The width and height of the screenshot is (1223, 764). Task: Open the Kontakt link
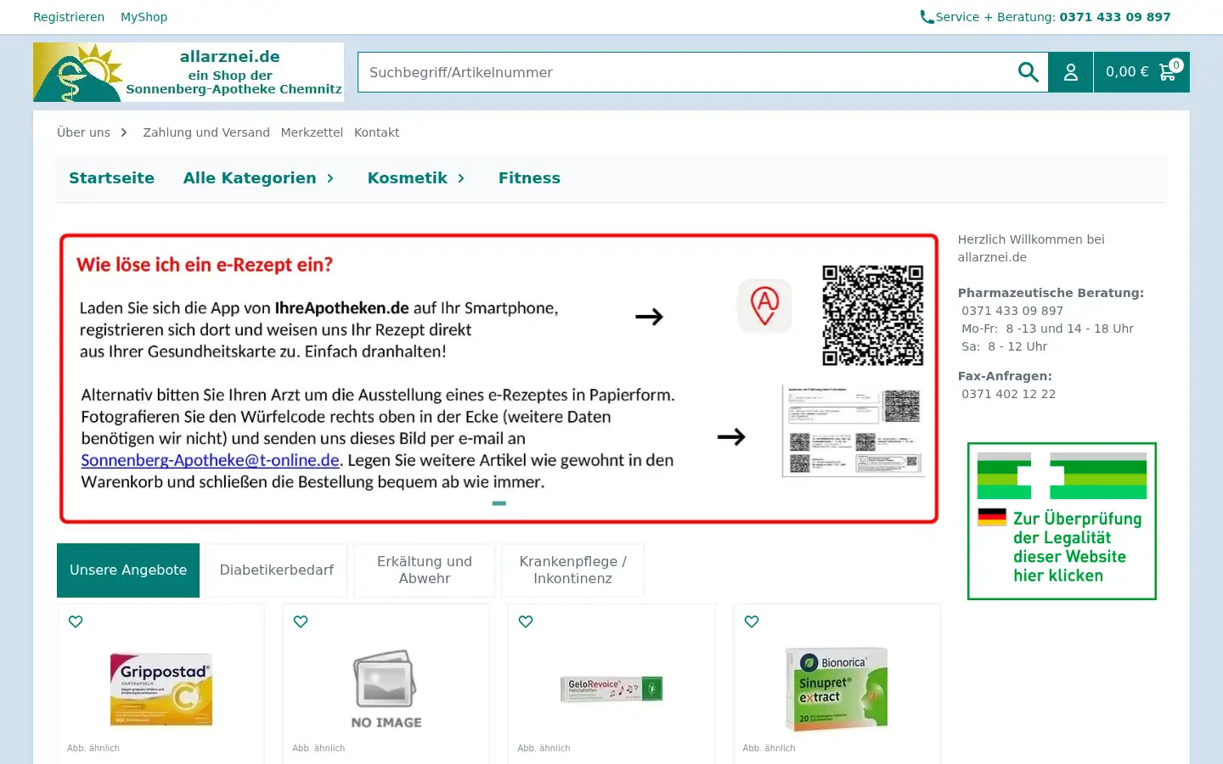coord(376,132)
